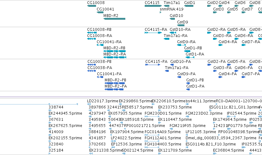
Task: Click the CG10041-RA transcript label
Action: click(x=109, y=42)
